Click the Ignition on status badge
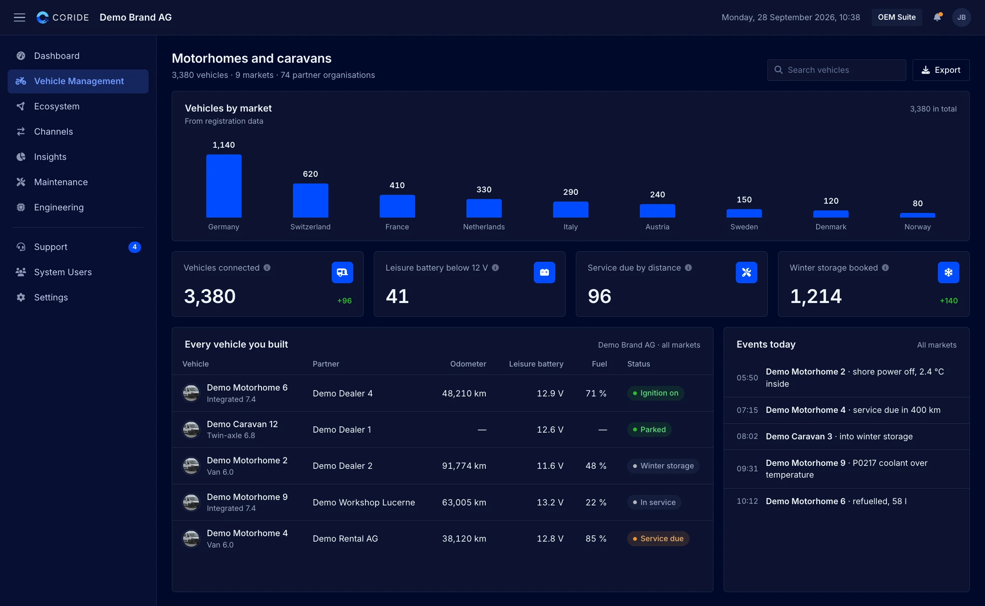The image size is (985, 606). pyautogui.click(x=655, y=393)
